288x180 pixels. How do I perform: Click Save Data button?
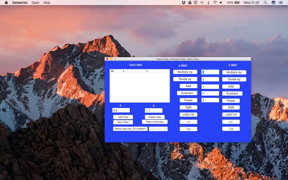tap(123, 122)
